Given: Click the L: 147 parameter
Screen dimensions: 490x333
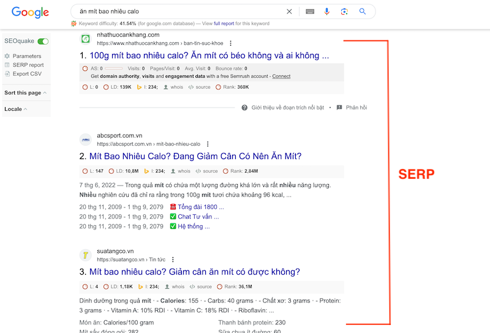Looking at the screenshot, I should pos(93,171).
